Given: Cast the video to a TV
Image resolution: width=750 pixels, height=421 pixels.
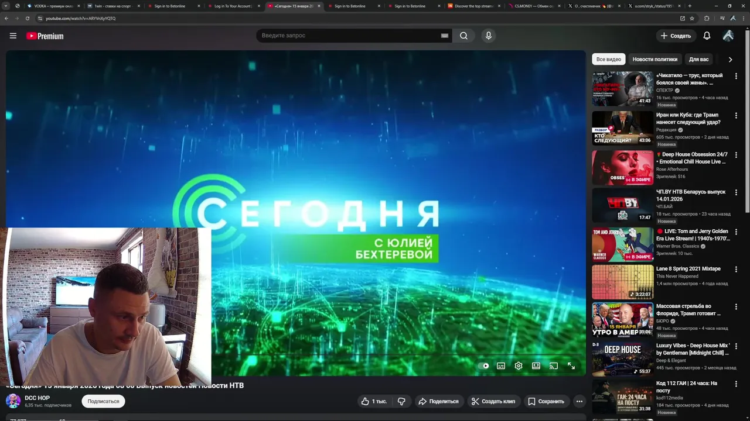Looking at the screenshot, I should (554, 366).
